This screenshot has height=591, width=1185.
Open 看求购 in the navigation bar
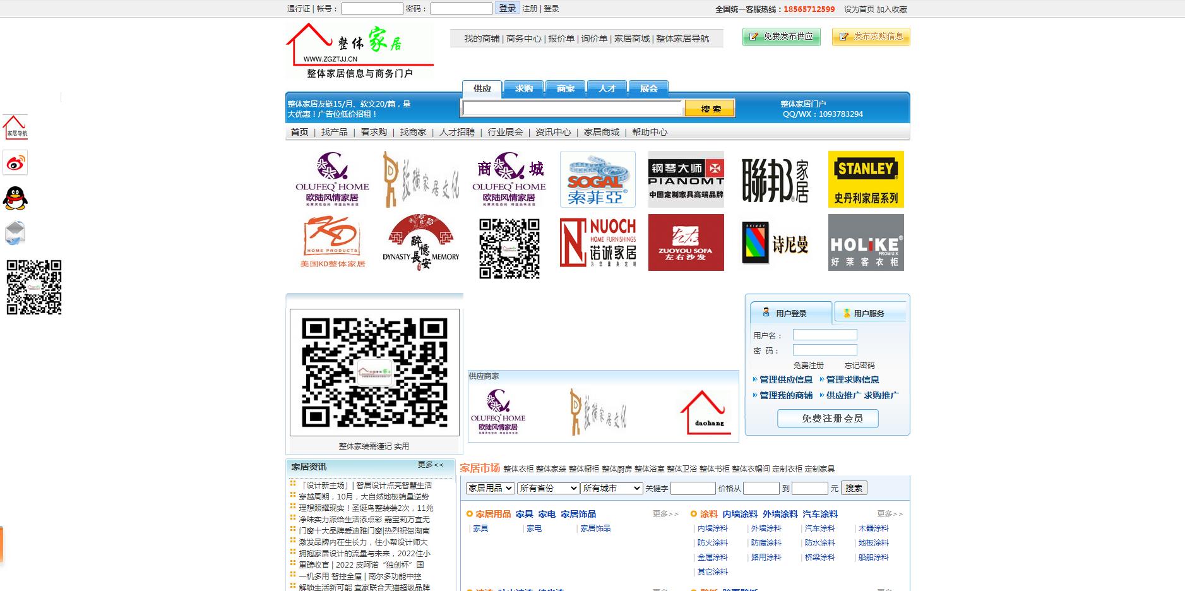click(x=374, y=132)
